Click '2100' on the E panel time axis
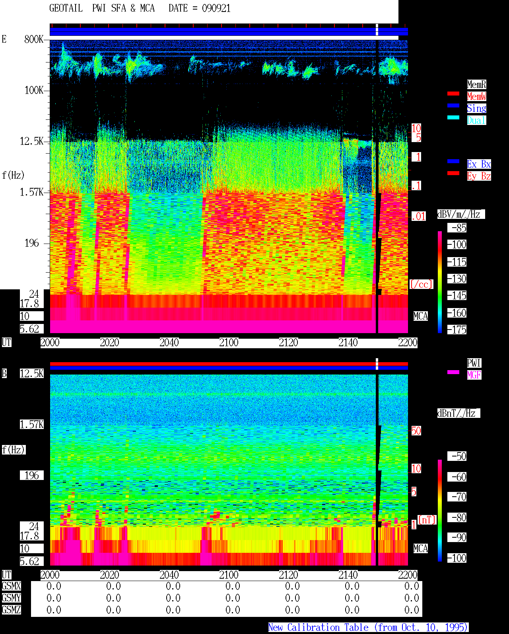 229,342
